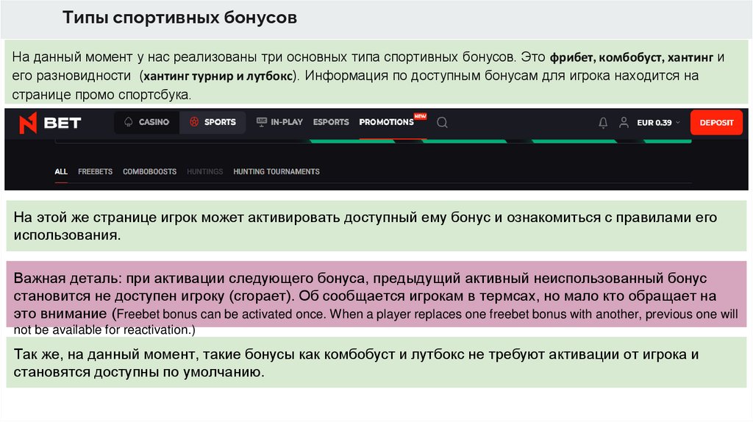This screenshot has height=422, width=753.
Task: Click the Sports ball icon
Action: point(194,122)
